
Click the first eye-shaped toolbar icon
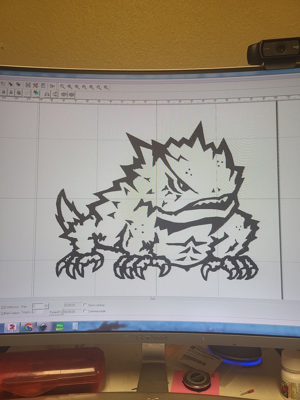pyautogui.click(x=63, y=94)
